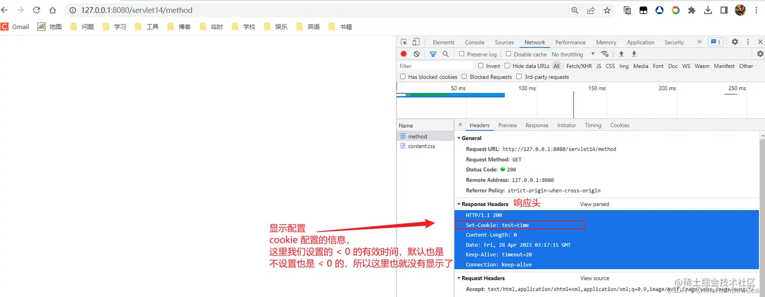Reload the page in Chrome toolbar
Image resolution: width=765 pixels, height=297 pixels.
[36, 10]
